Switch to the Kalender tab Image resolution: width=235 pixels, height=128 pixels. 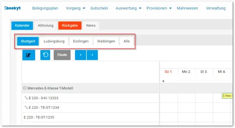pos(22,26)
